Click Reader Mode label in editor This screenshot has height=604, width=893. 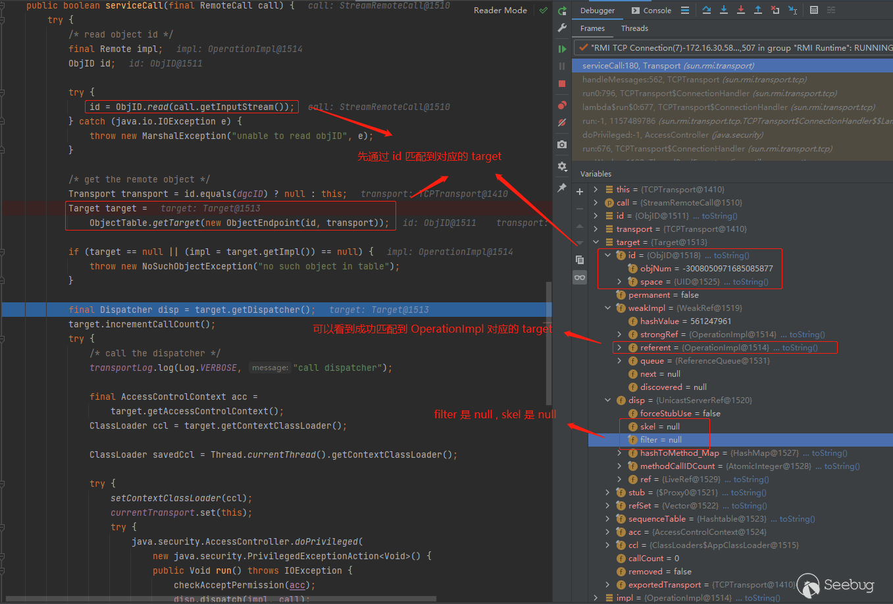pyautogui.click(x=500, y=11)
